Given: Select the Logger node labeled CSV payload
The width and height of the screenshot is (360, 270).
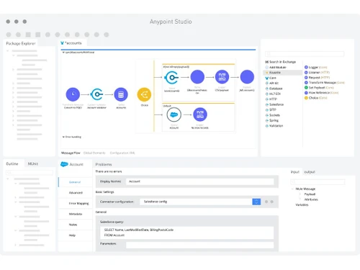Looking at the screenshot, I should tap(222, 77).
